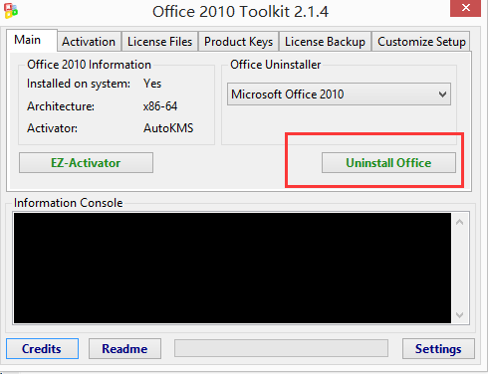Close the Office 2010 Toolkit window

click(x=465, y=8)
